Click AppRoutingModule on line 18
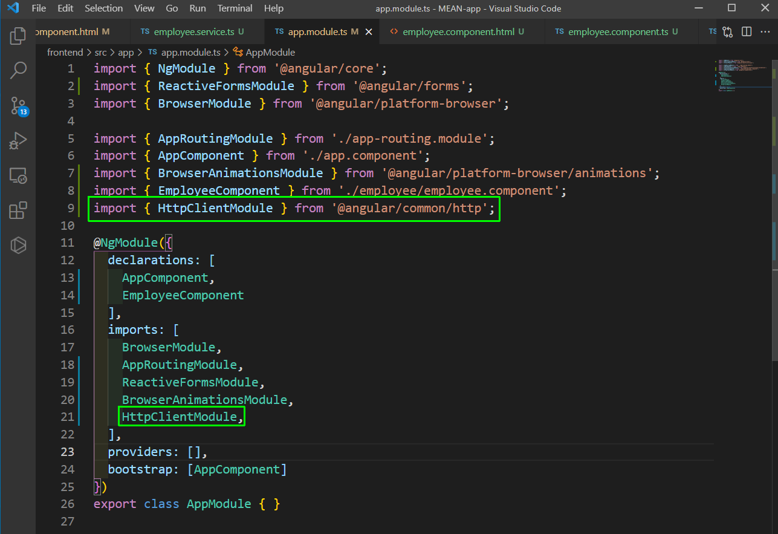The height and width of the screenshot is (534, 778). click(x=180, y=365)
